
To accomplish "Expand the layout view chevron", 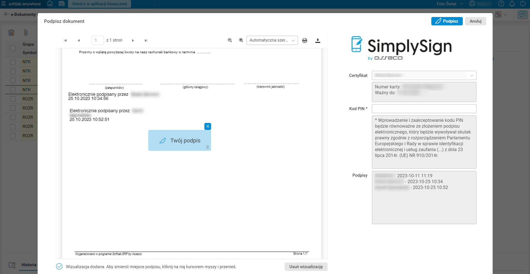I will 505,14.
